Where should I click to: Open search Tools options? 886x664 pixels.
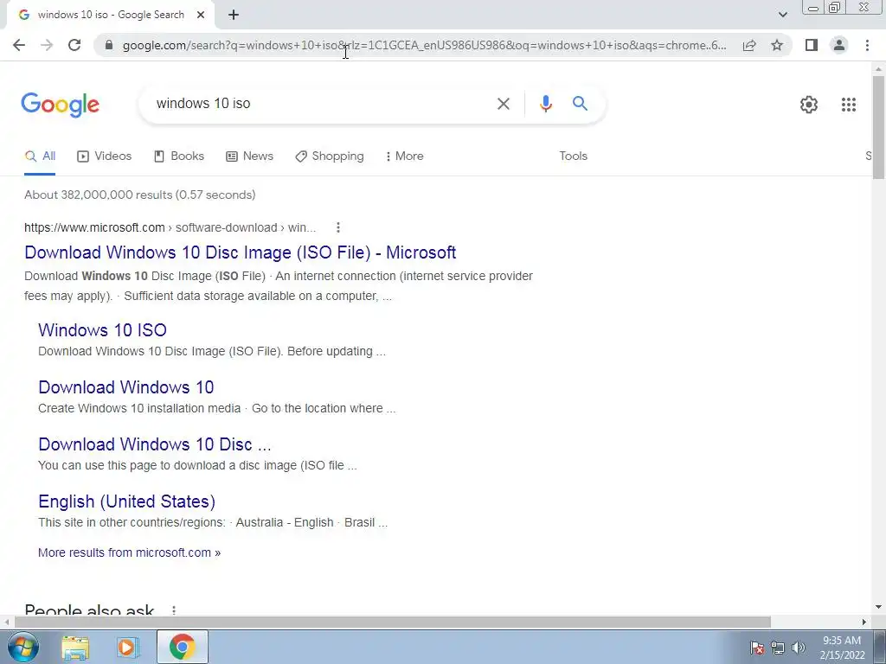click(573, 156)
